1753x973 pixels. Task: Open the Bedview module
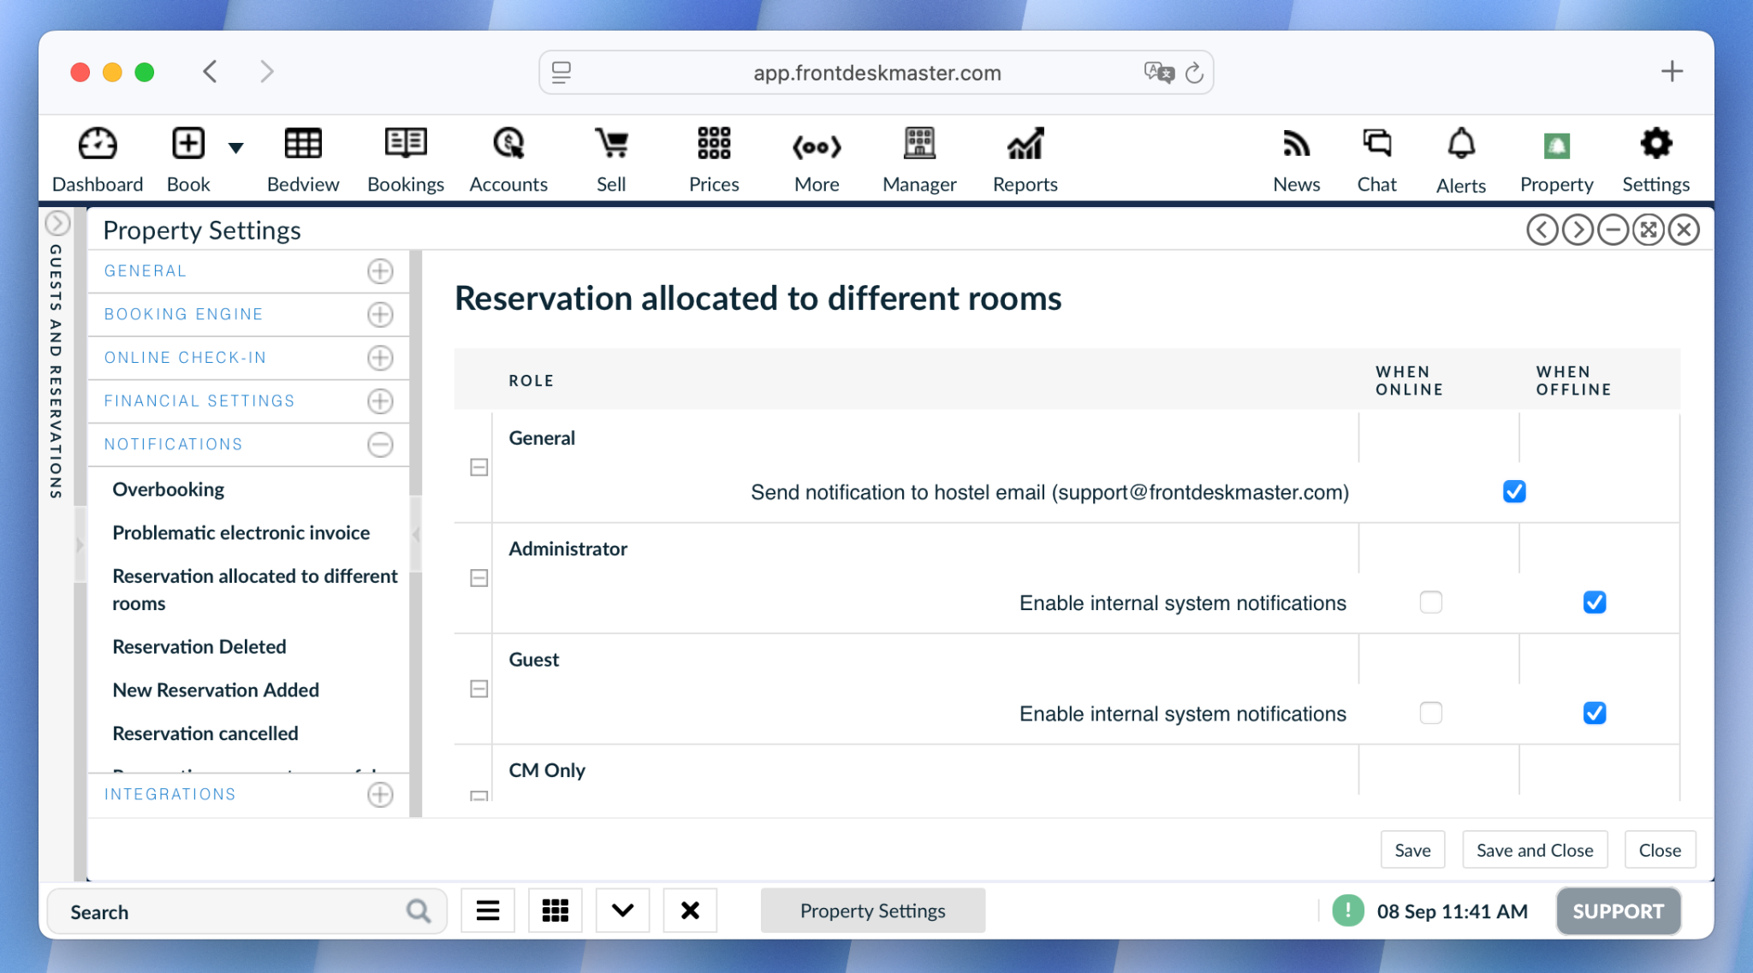click(x=302, y=158)
